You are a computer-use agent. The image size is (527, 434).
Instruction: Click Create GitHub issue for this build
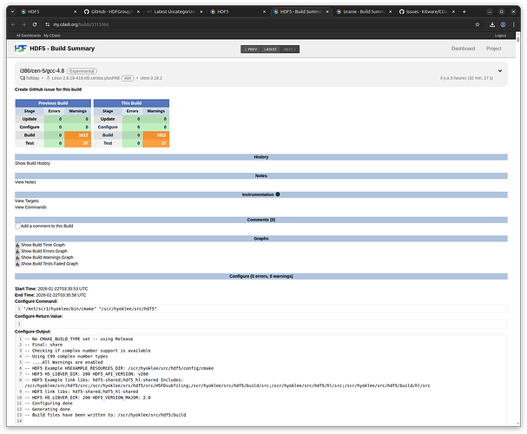click(x=49, y=89)
